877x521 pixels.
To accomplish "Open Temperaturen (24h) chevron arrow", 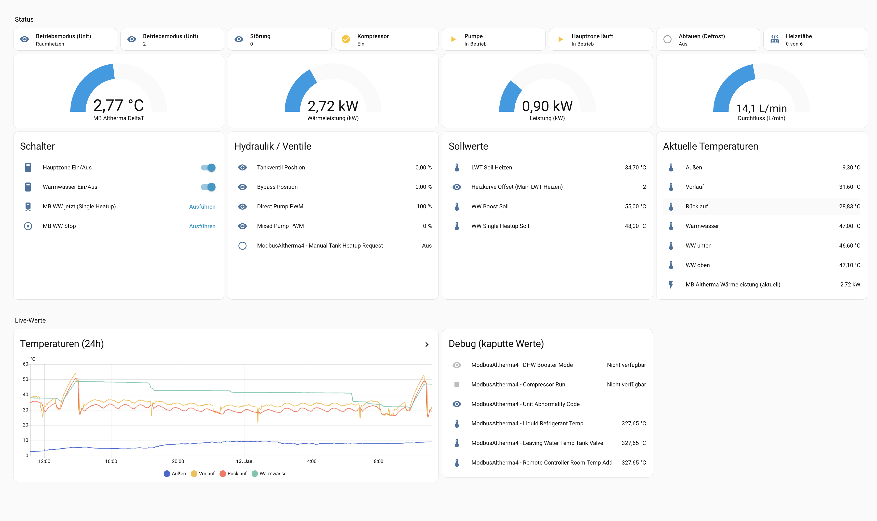I will pyautogui.click(x=427, y=344).
